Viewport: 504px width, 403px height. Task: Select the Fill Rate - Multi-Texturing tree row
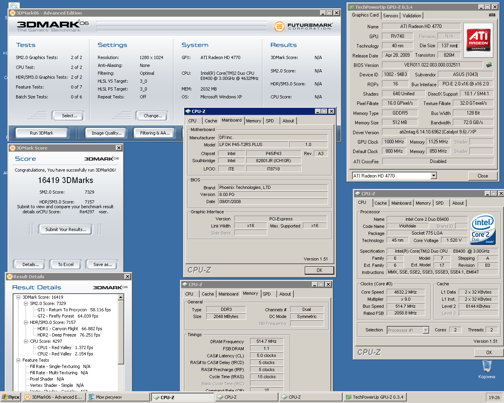[59, 373]
